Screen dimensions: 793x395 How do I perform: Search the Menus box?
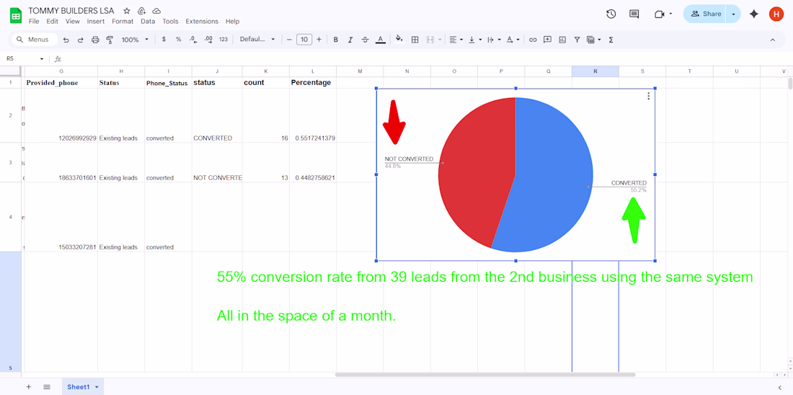(35, 40)
